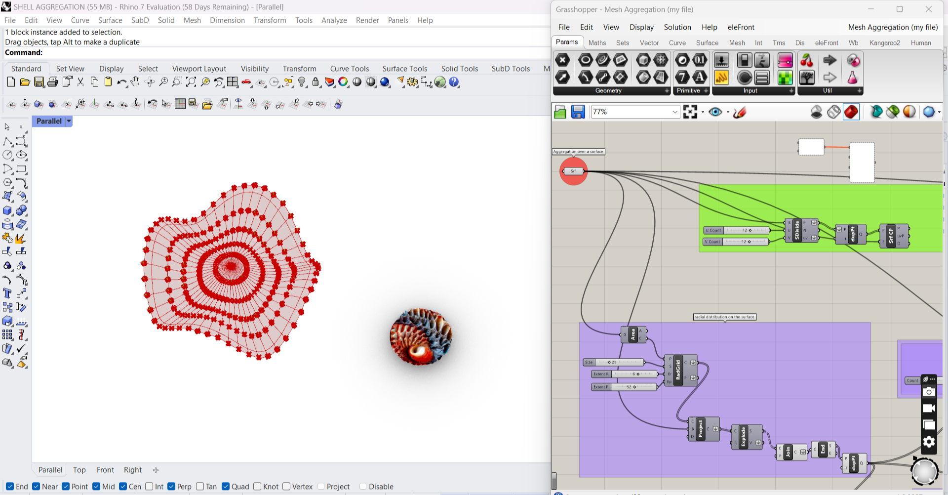Select the Pan hand tool
948x495 pixels.
coord(135,82)
